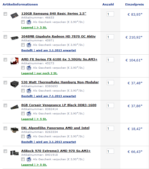
Task: Select the checkbox for the Samsung 840 item
Action: click(x=5, y=14)
